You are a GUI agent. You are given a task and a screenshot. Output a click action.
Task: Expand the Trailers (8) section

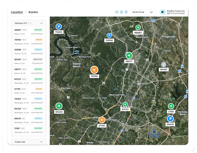41,142
